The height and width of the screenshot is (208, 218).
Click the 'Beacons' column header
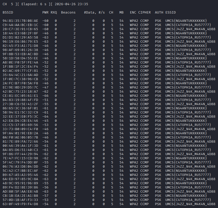(68, 12)
